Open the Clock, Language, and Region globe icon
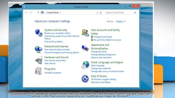 85,65
